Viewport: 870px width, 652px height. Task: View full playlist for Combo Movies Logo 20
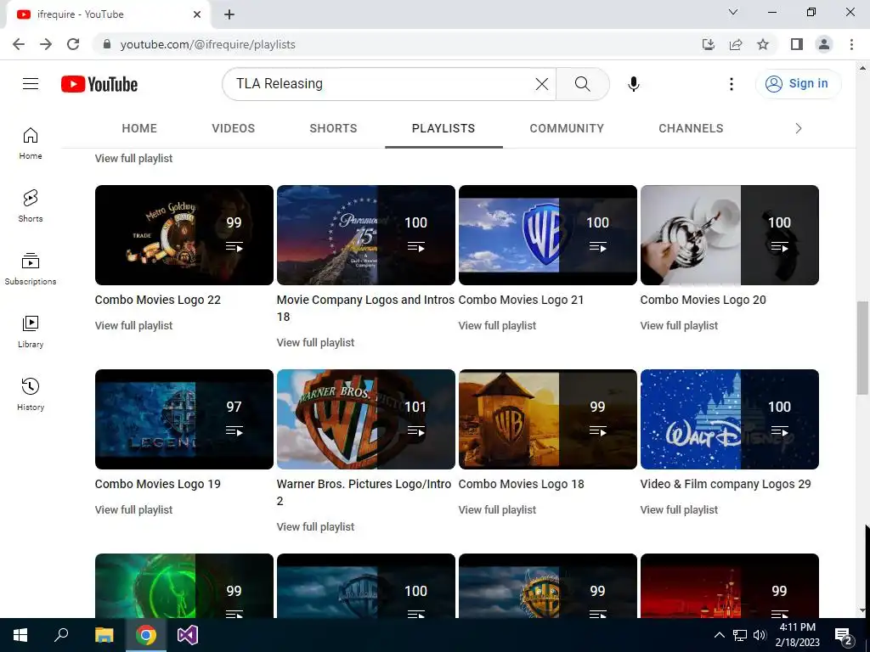[679, 325]
